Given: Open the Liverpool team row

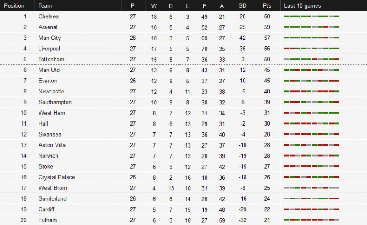Looking at the screenshot, I should tap(183, 49).
